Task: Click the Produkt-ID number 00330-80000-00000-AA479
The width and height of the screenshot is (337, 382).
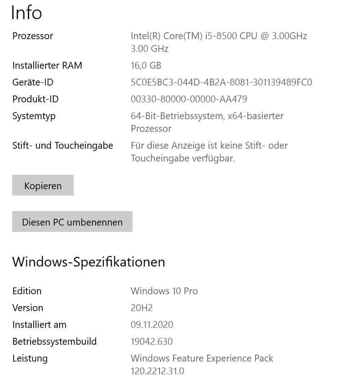Action: click(x=189, y=99)
